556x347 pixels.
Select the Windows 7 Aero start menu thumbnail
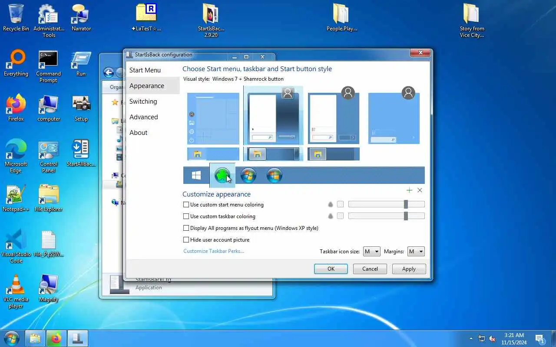[273, 116]
